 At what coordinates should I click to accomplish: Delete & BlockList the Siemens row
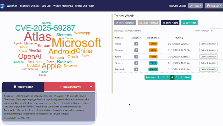click(208, 63)
